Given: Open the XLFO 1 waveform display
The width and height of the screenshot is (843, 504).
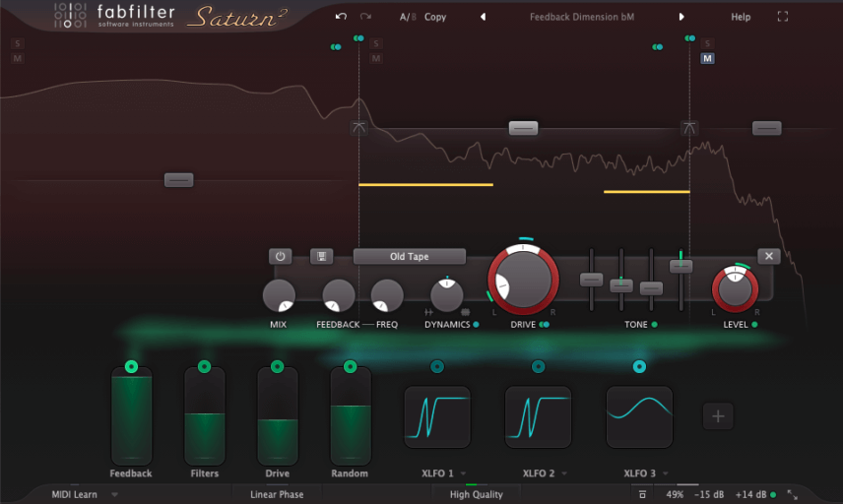Looking at the screenshot, I should [x=437, y=417].
